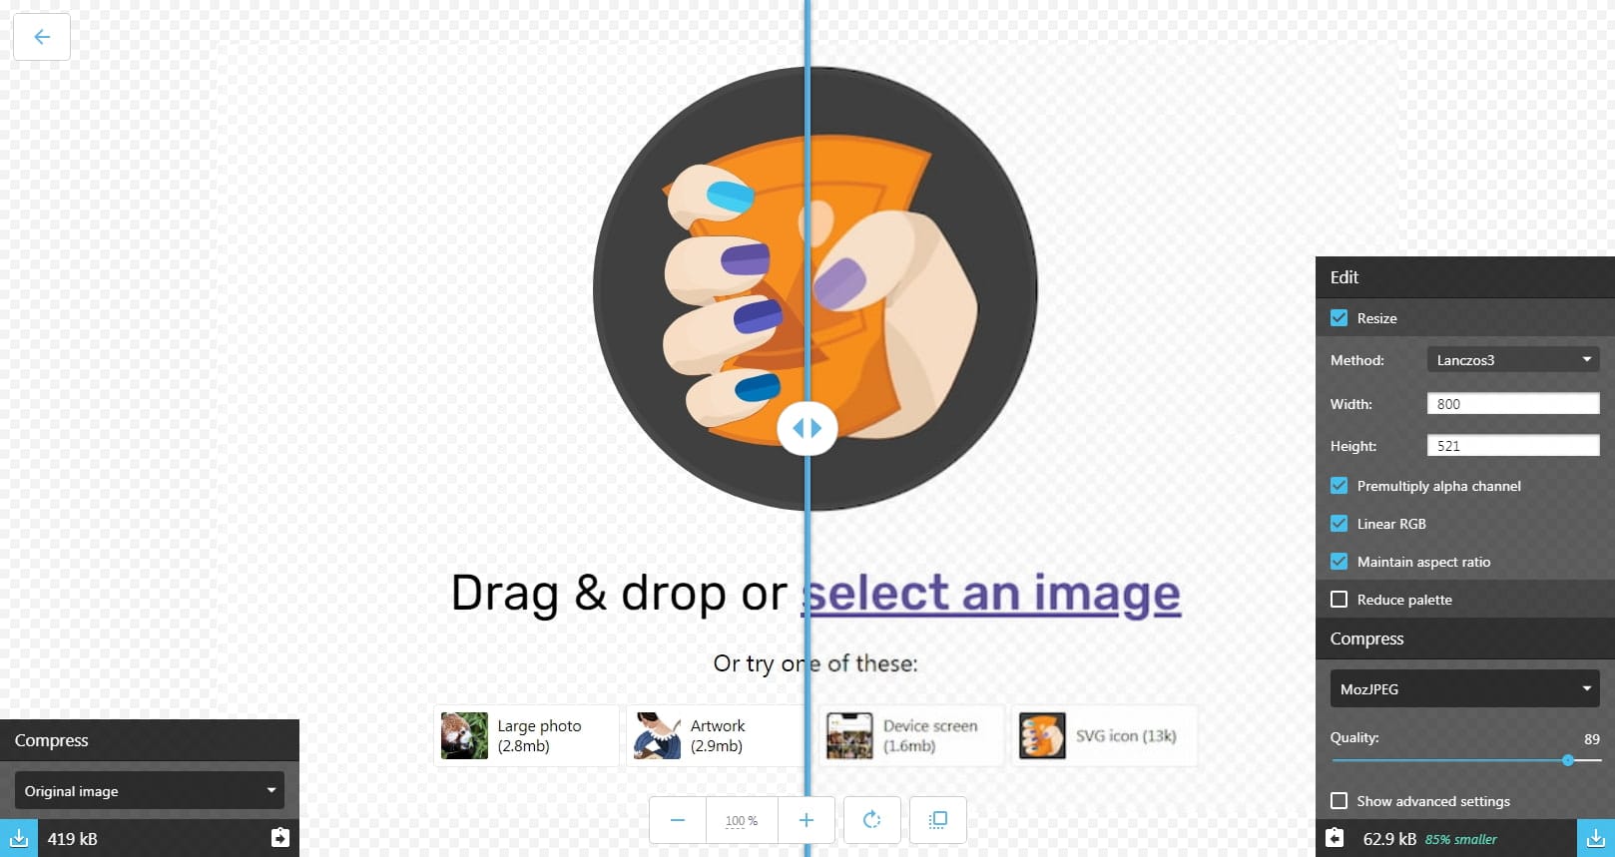Open the Lanczos3 method dropdown
Screen dimensions: 1615x857
(1513, 360)
